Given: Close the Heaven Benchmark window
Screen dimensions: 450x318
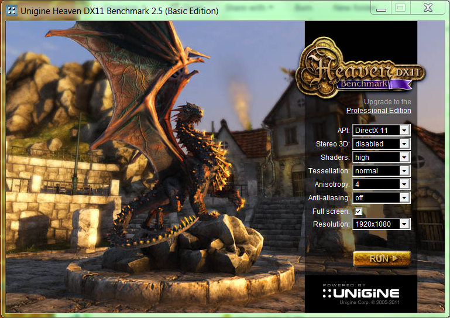Looking at the screenshot, I should [x=428, y=8].
